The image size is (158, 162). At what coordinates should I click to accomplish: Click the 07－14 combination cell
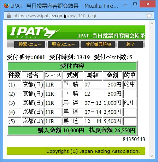tap(93, 112)
